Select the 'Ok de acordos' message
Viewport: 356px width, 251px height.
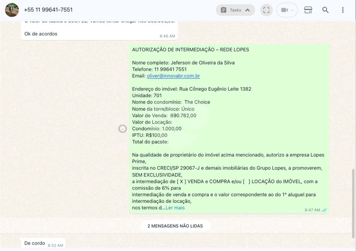tap(41, 34)
